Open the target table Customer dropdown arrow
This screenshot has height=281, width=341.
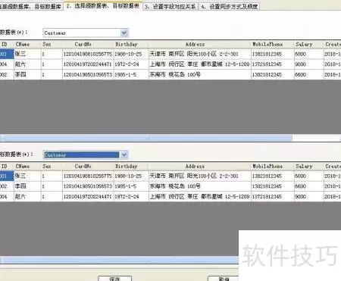click(124, 155)
